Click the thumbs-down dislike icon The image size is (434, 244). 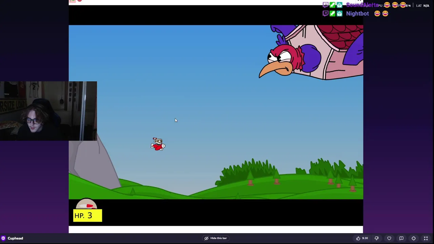coord(377,238)
